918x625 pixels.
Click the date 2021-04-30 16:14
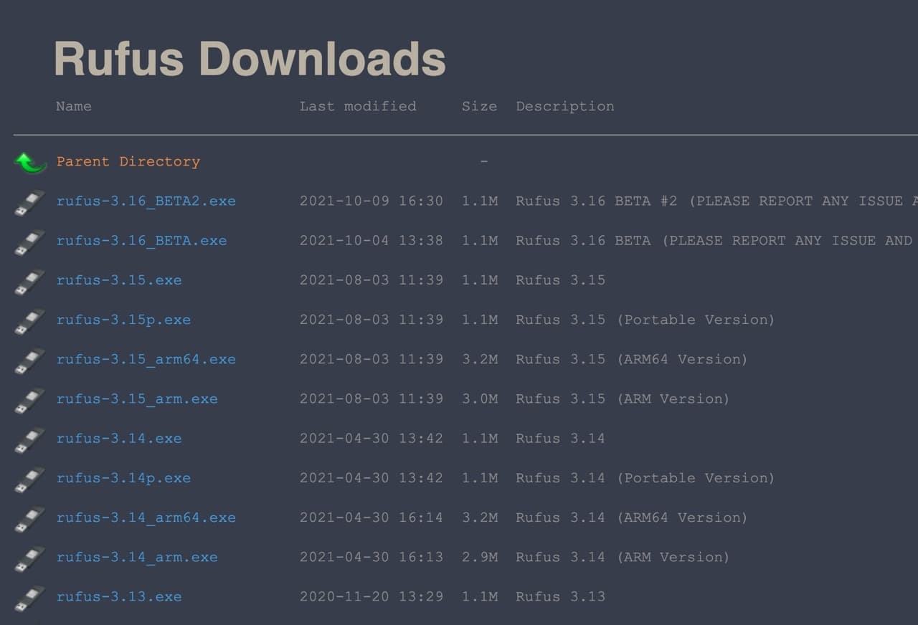tap(372, 517)
